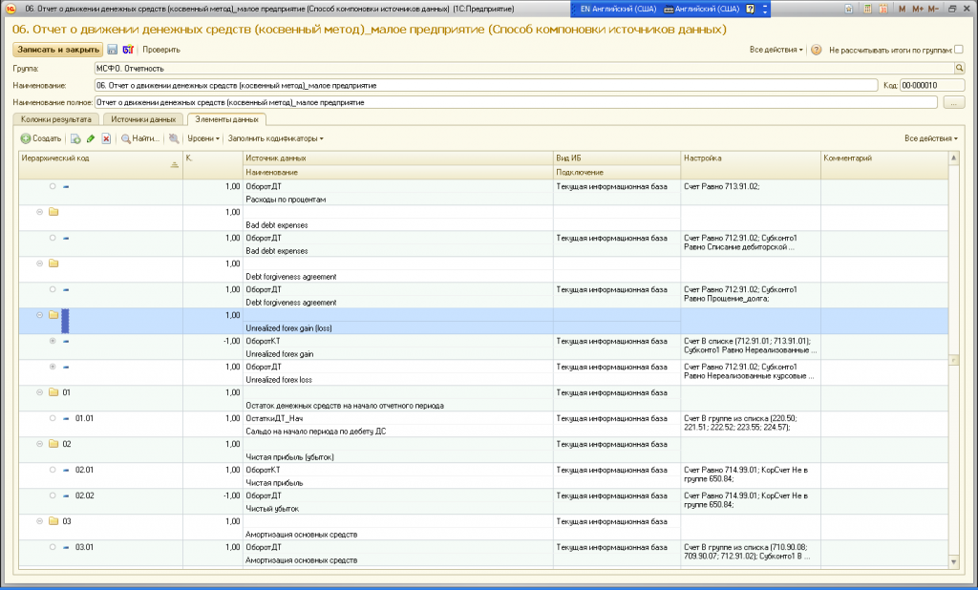Collapse the 01 group tree node
978x590 pixels.
pyautogui.click(x=39, y=392)
